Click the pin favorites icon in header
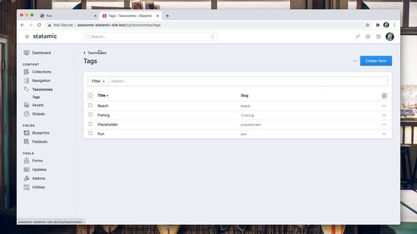 click(x=358, y=36)
